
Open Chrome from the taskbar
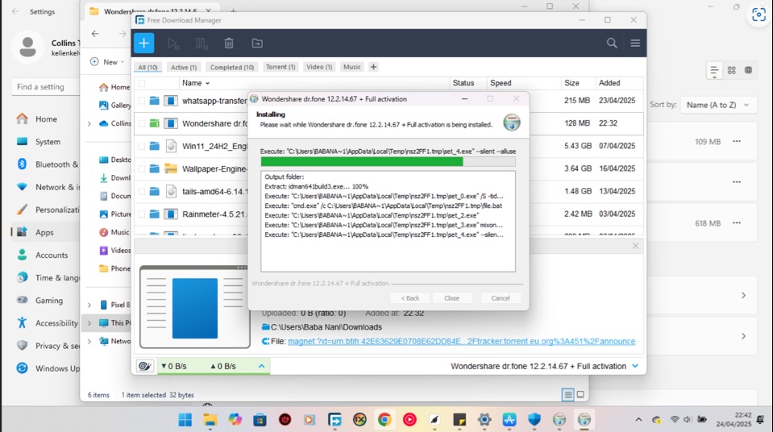(384, 420)
